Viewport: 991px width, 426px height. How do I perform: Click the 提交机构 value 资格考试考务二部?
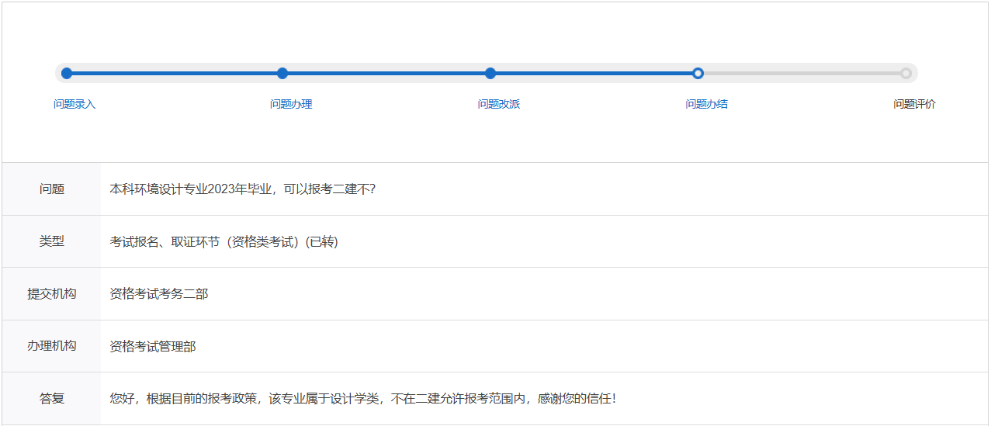[x=159, y=294]
